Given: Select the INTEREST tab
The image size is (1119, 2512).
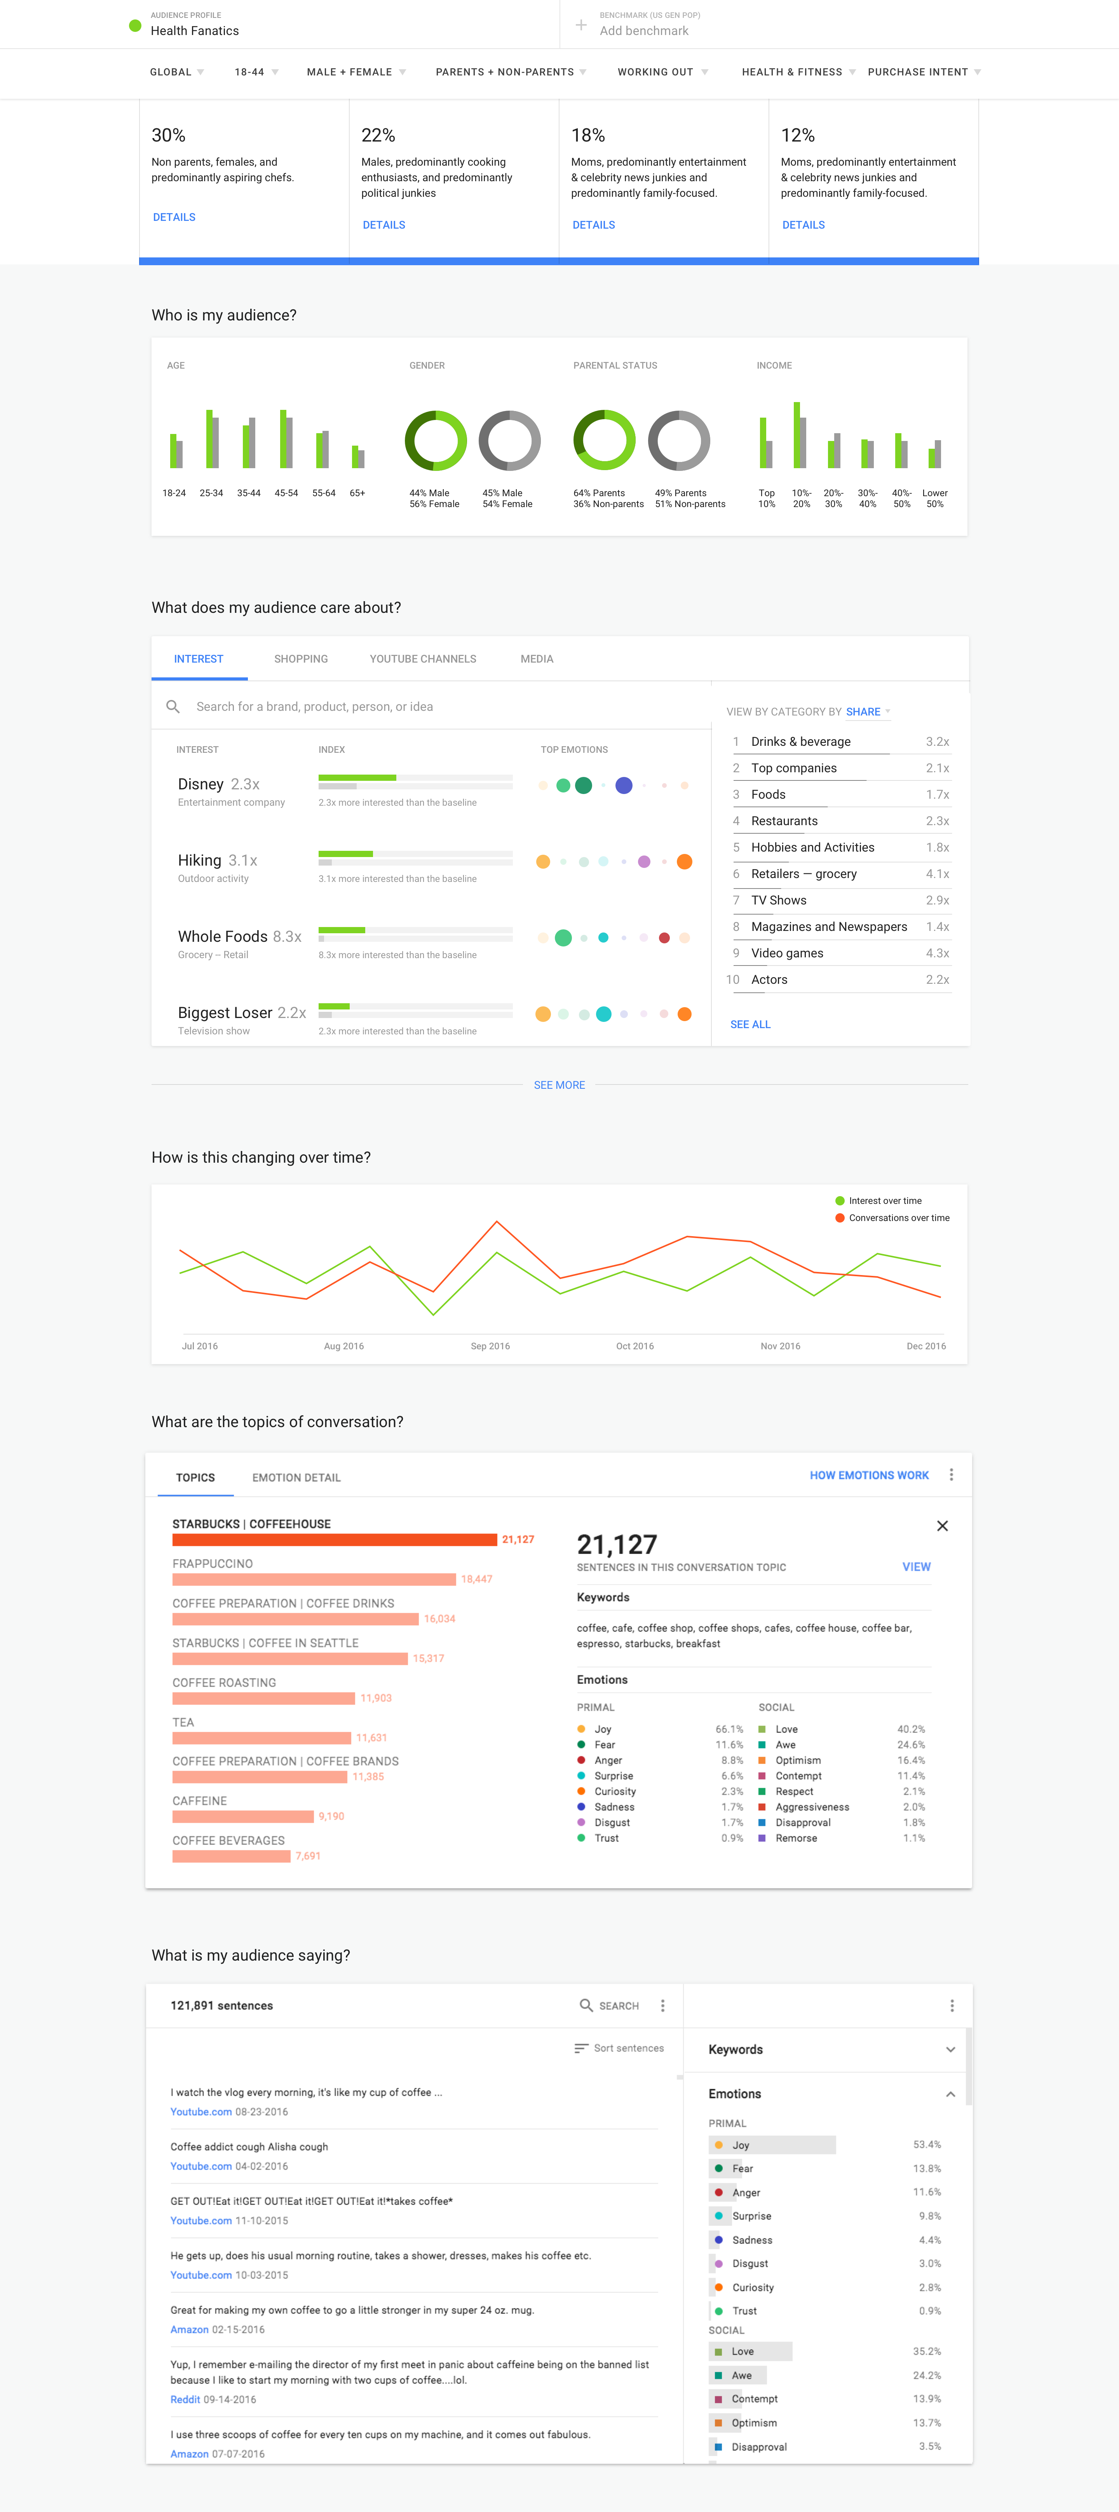Looking at the screenshot, I should point(199,659).
